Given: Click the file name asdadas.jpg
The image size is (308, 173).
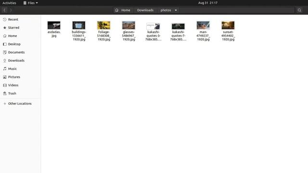Looking at the screenshot, I should (54, 34).
